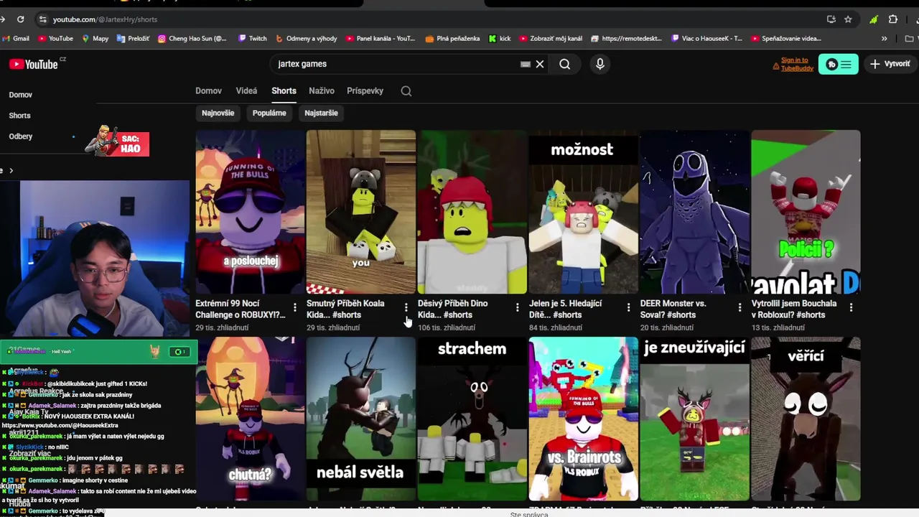Open short thumbnail captioned chutná?

pyautogui.click(x=250, y=419)
